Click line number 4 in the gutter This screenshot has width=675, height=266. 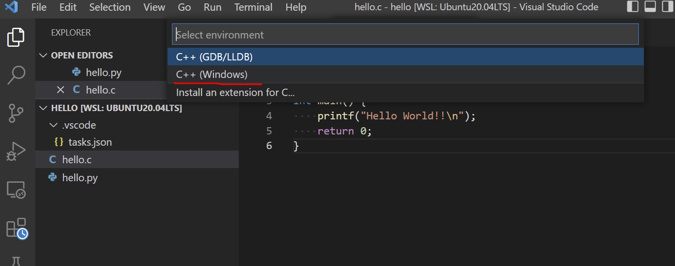[269, 116]
